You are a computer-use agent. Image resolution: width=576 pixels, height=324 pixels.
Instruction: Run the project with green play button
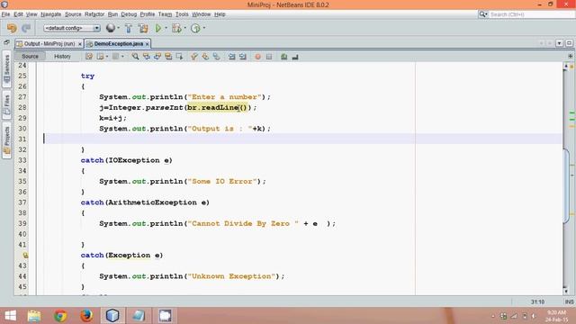(158, 28)
